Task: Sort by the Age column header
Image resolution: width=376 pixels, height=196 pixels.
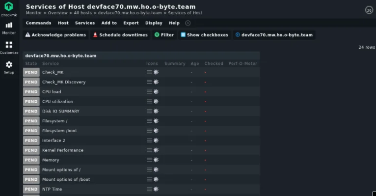Action: [195, 63]
